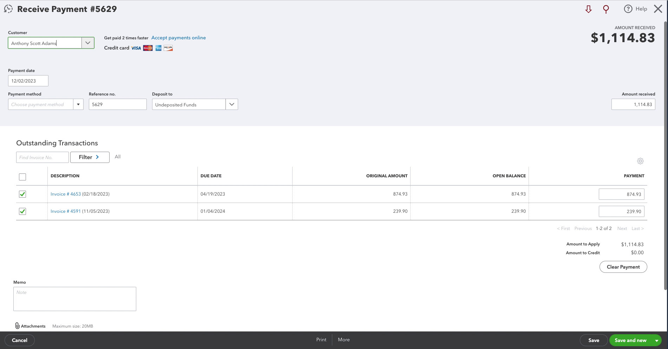The width and height of the screenshot is (668, 349).
Task: Click the ORIGINAL AMOUNT column header
Action: coord(387,176)
